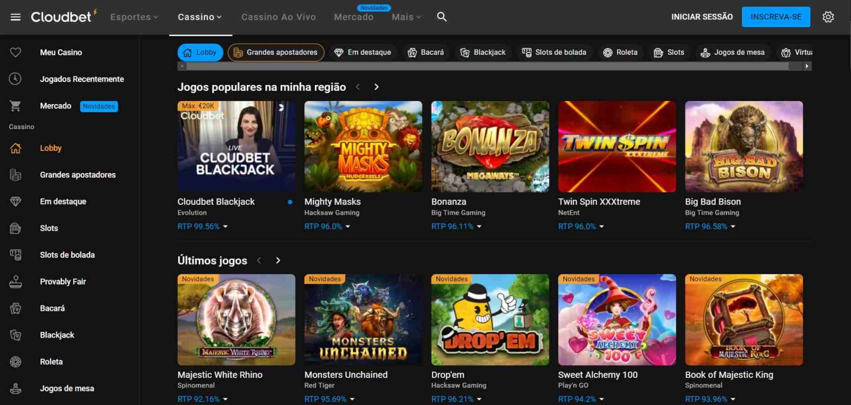This screenshot has width=851, height=405.
Task: Open Monsters Unchained game thumbnail
Action: coord(363,319)
